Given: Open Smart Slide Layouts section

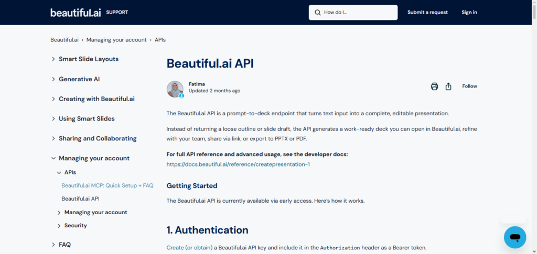Looking at the screenshot, I should coord(89,59).
